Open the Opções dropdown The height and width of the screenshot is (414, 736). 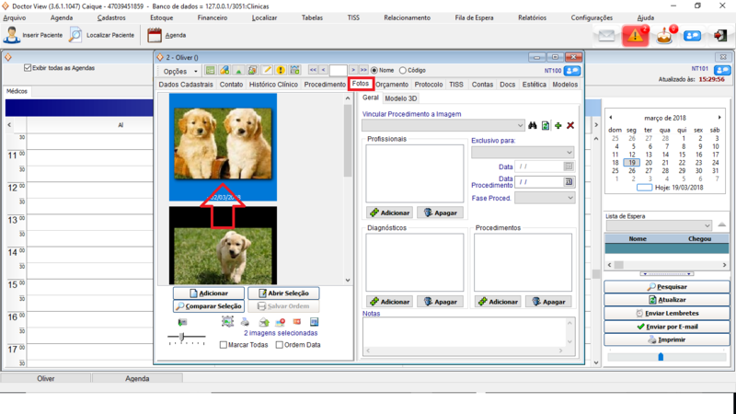pos(179,71)
